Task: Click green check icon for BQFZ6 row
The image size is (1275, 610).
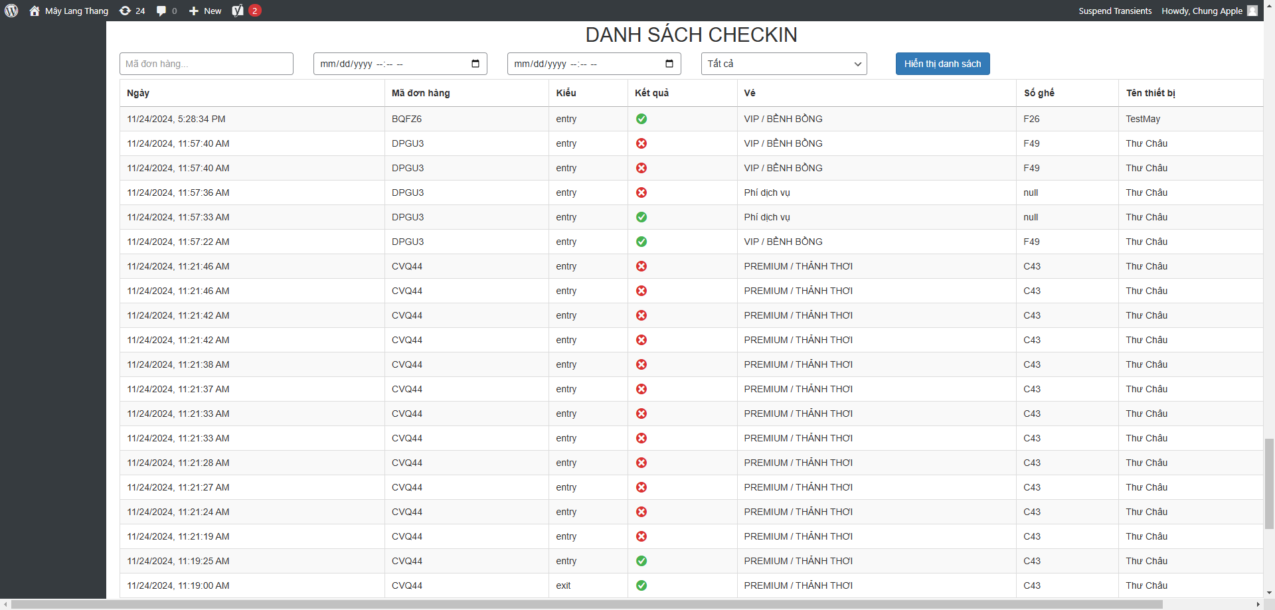Action: (x=641, y=119)
